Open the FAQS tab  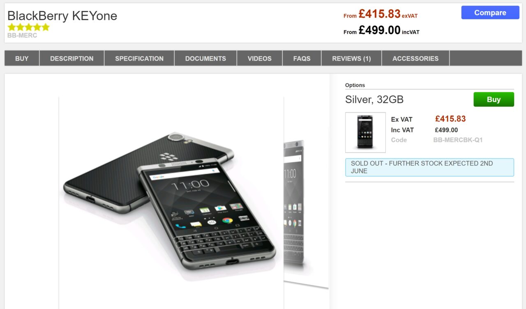point(302,58)
